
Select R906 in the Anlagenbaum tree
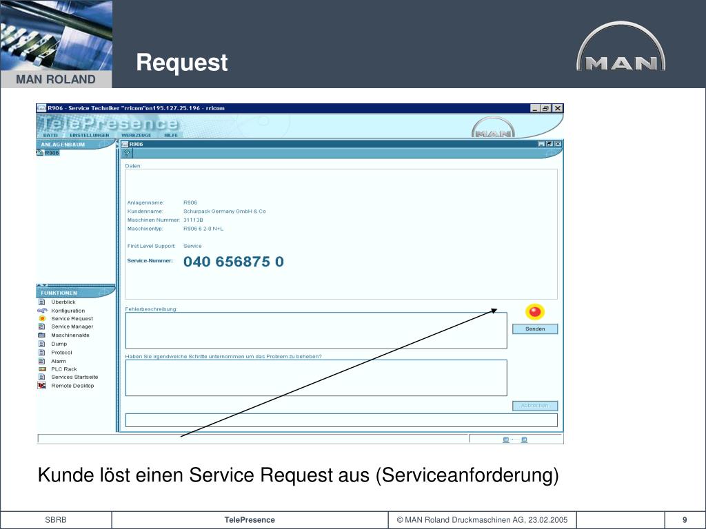point(52,153)
